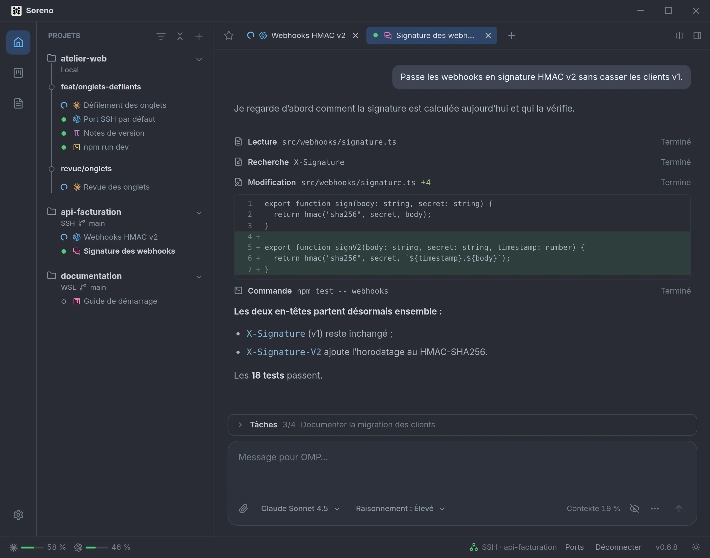
Task: Open the Claude Sonnet 4.5 model dropdown
Action: point(300,508)
